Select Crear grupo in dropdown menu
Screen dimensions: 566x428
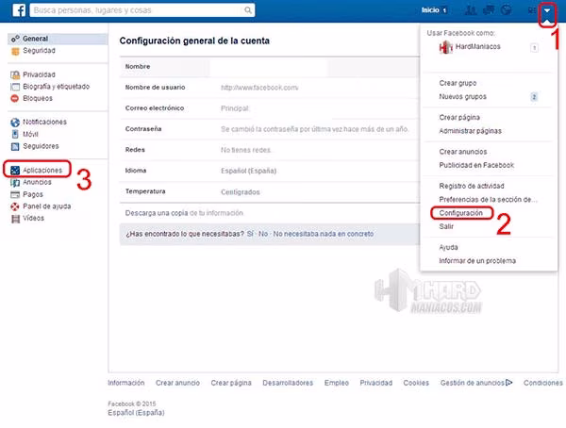pos(458,83)
